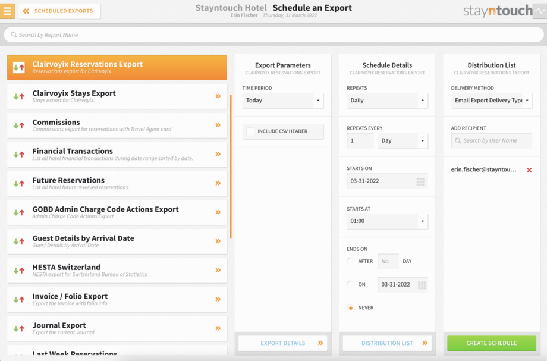Click the Invoice / Folio Export arrows icon
547x361 pixels.
click(x=19, y=299)
